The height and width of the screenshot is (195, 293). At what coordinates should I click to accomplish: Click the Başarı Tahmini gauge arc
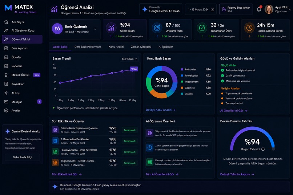click(x=252, y=138)
